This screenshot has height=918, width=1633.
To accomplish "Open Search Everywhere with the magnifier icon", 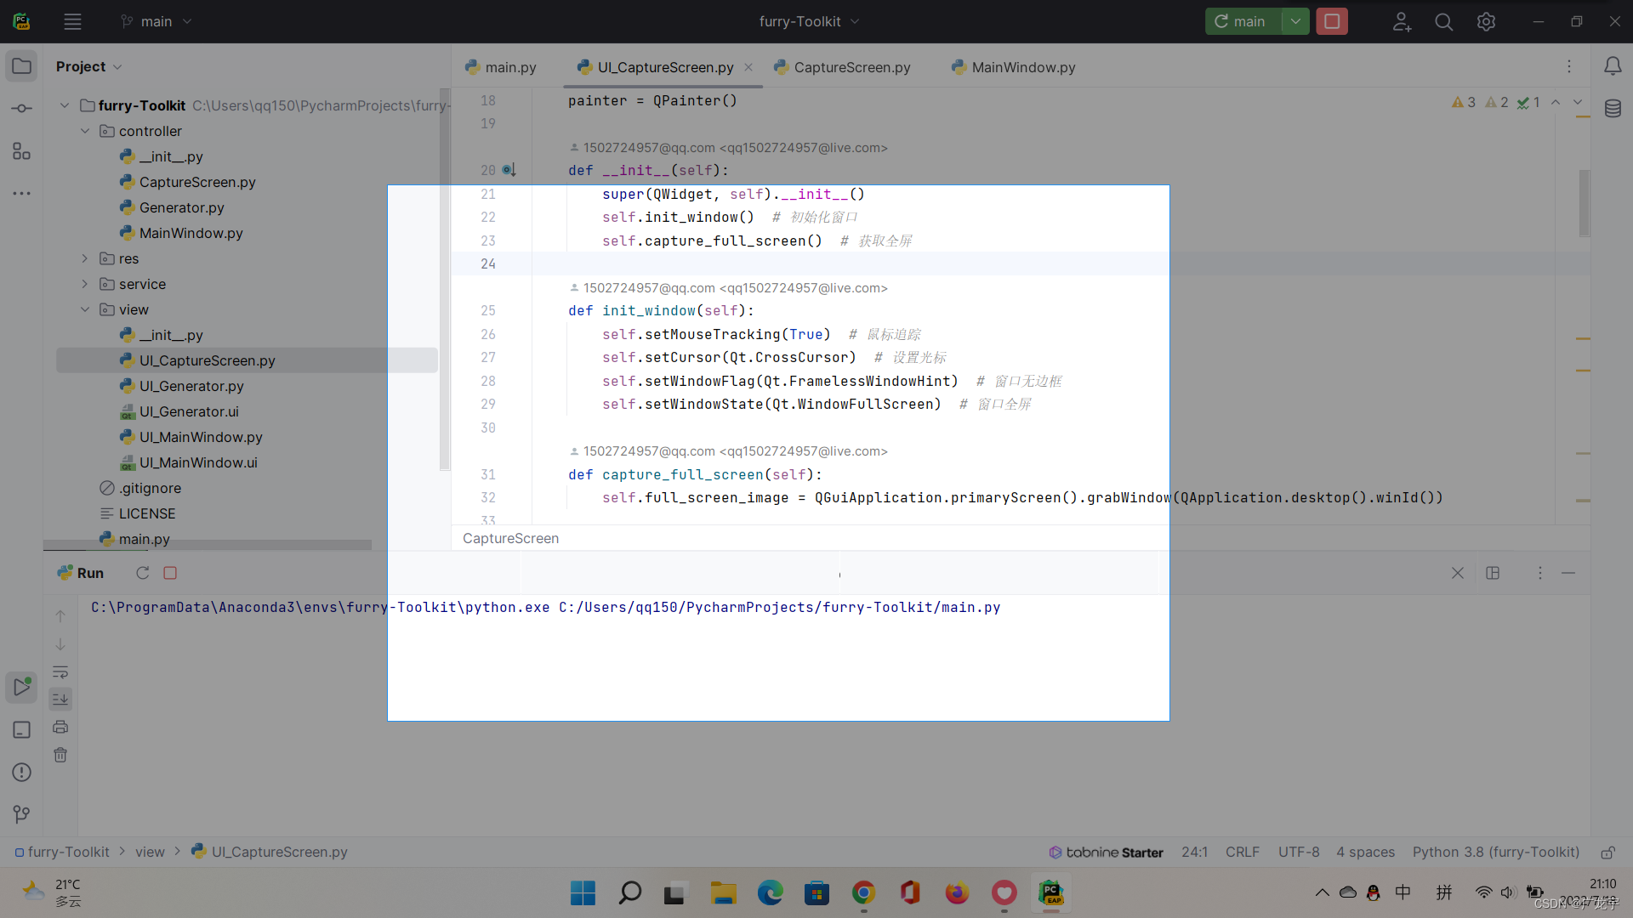I will pos(1443,21).
